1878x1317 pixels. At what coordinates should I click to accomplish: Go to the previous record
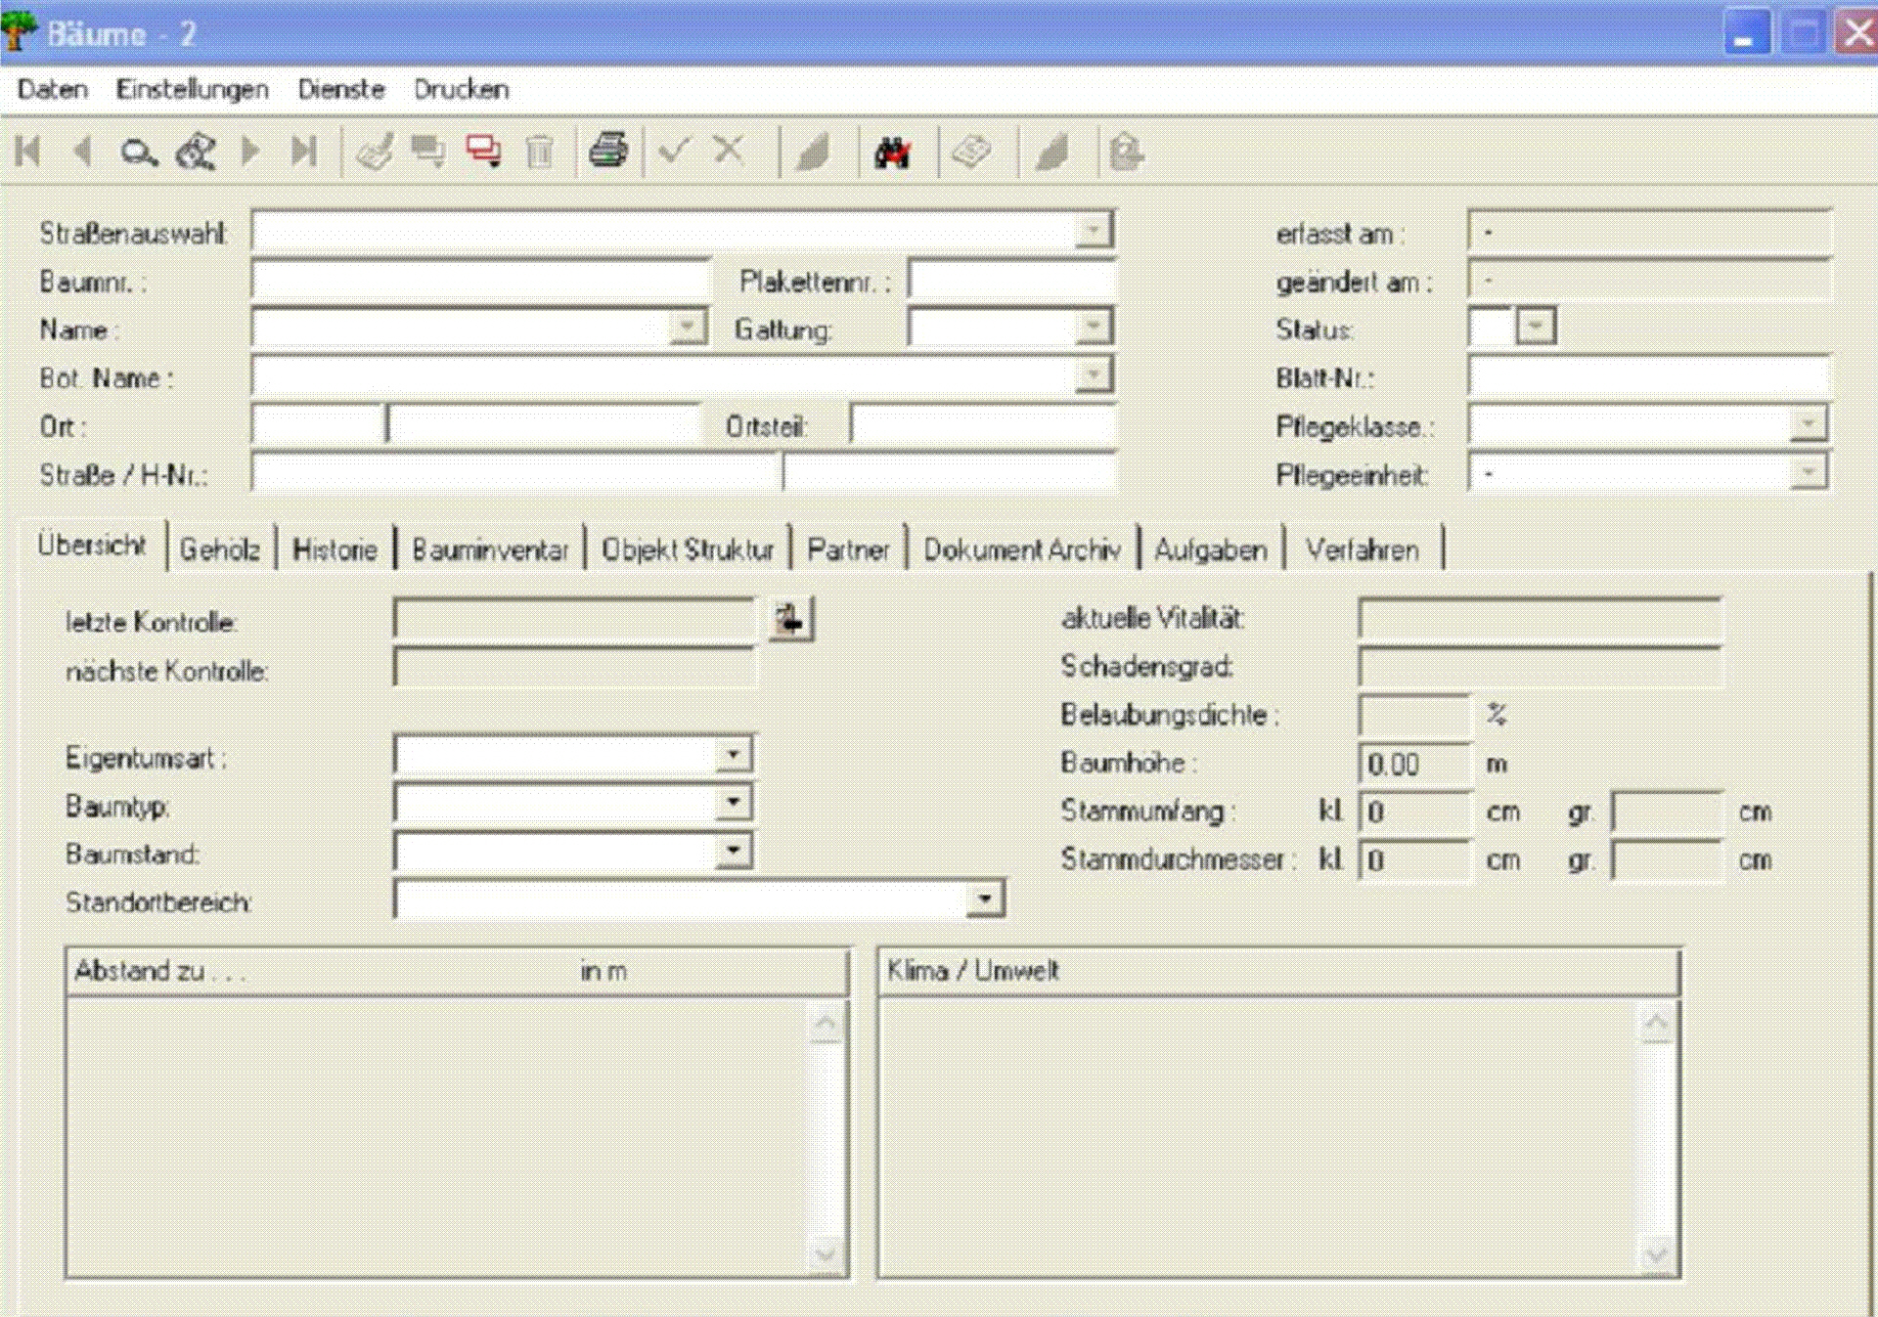tap(83, 152)
